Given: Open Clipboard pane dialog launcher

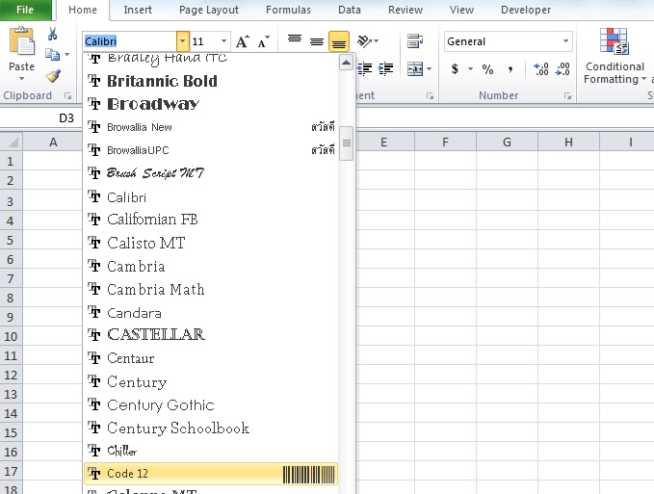Looking at the screenshot, I should tap(67, 96).
